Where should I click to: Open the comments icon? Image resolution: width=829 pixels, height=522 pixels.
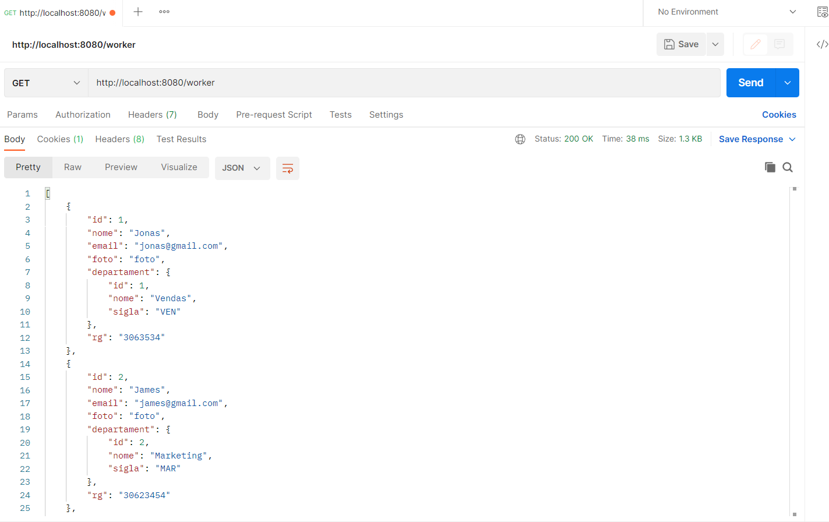(x=781, y=44)
